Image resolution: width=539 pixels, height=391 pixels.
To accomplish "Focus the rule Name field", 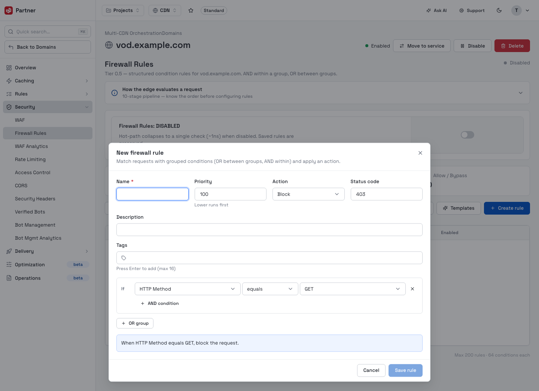I will click(152, 194).
